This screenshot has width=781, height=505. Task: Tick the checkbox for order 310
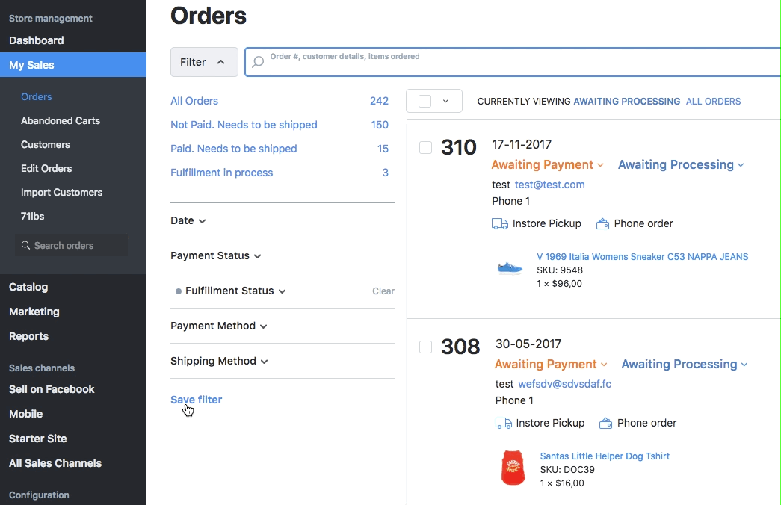(x=425, y=148)
